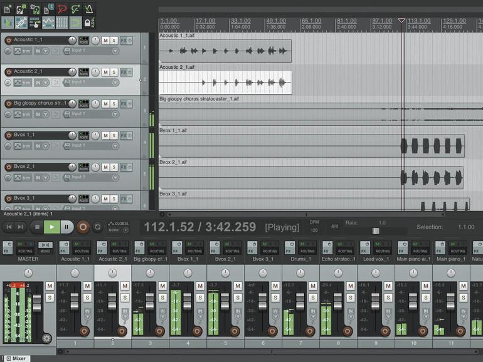
Task: Open routing for Bvox 1_1 track
Action: (83, 135)
